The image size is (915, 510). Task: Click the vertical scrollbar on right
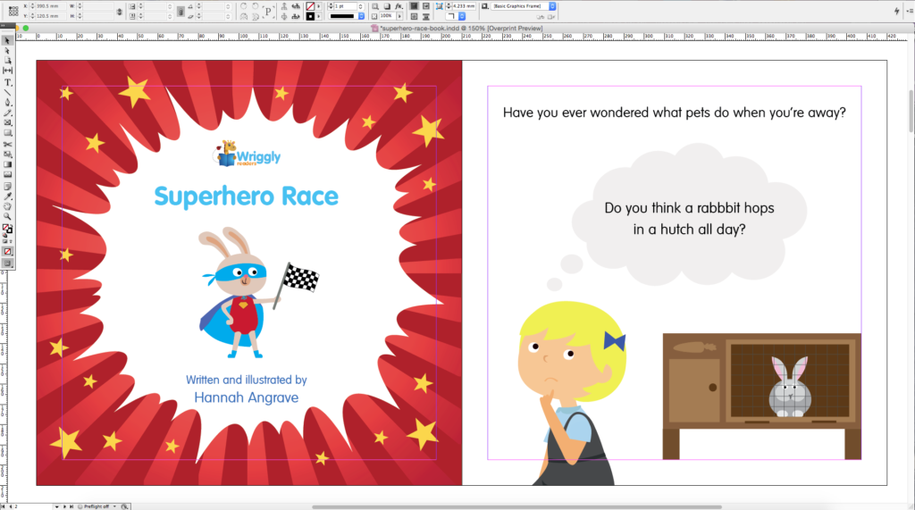pyautogui.click(x=911, y=111)
